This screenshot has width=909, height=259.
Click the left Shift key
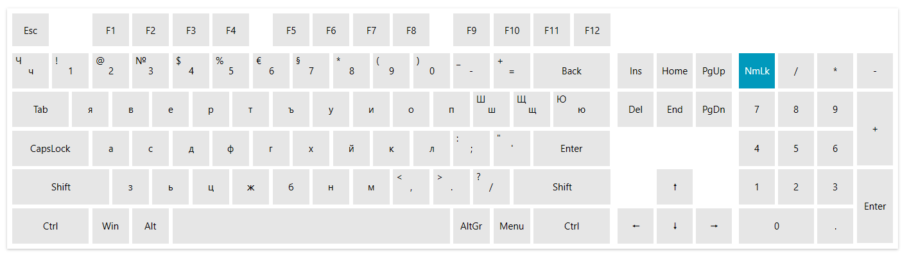pos(60,187)
